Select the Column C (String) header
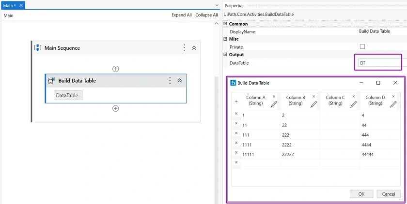 pyautogui.click(x=335, y=101)
